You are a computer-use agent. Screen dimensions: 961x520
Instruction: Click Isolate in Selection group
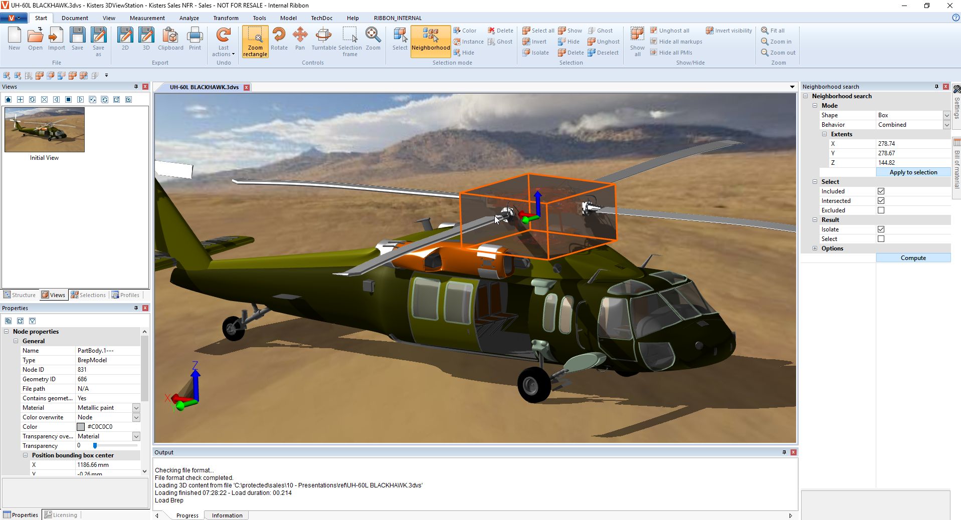click(x=535, y=53)
